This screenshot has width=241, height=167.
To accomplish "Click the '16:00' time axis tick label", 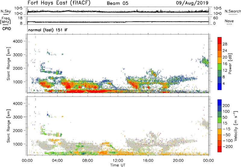I will 148,161.
